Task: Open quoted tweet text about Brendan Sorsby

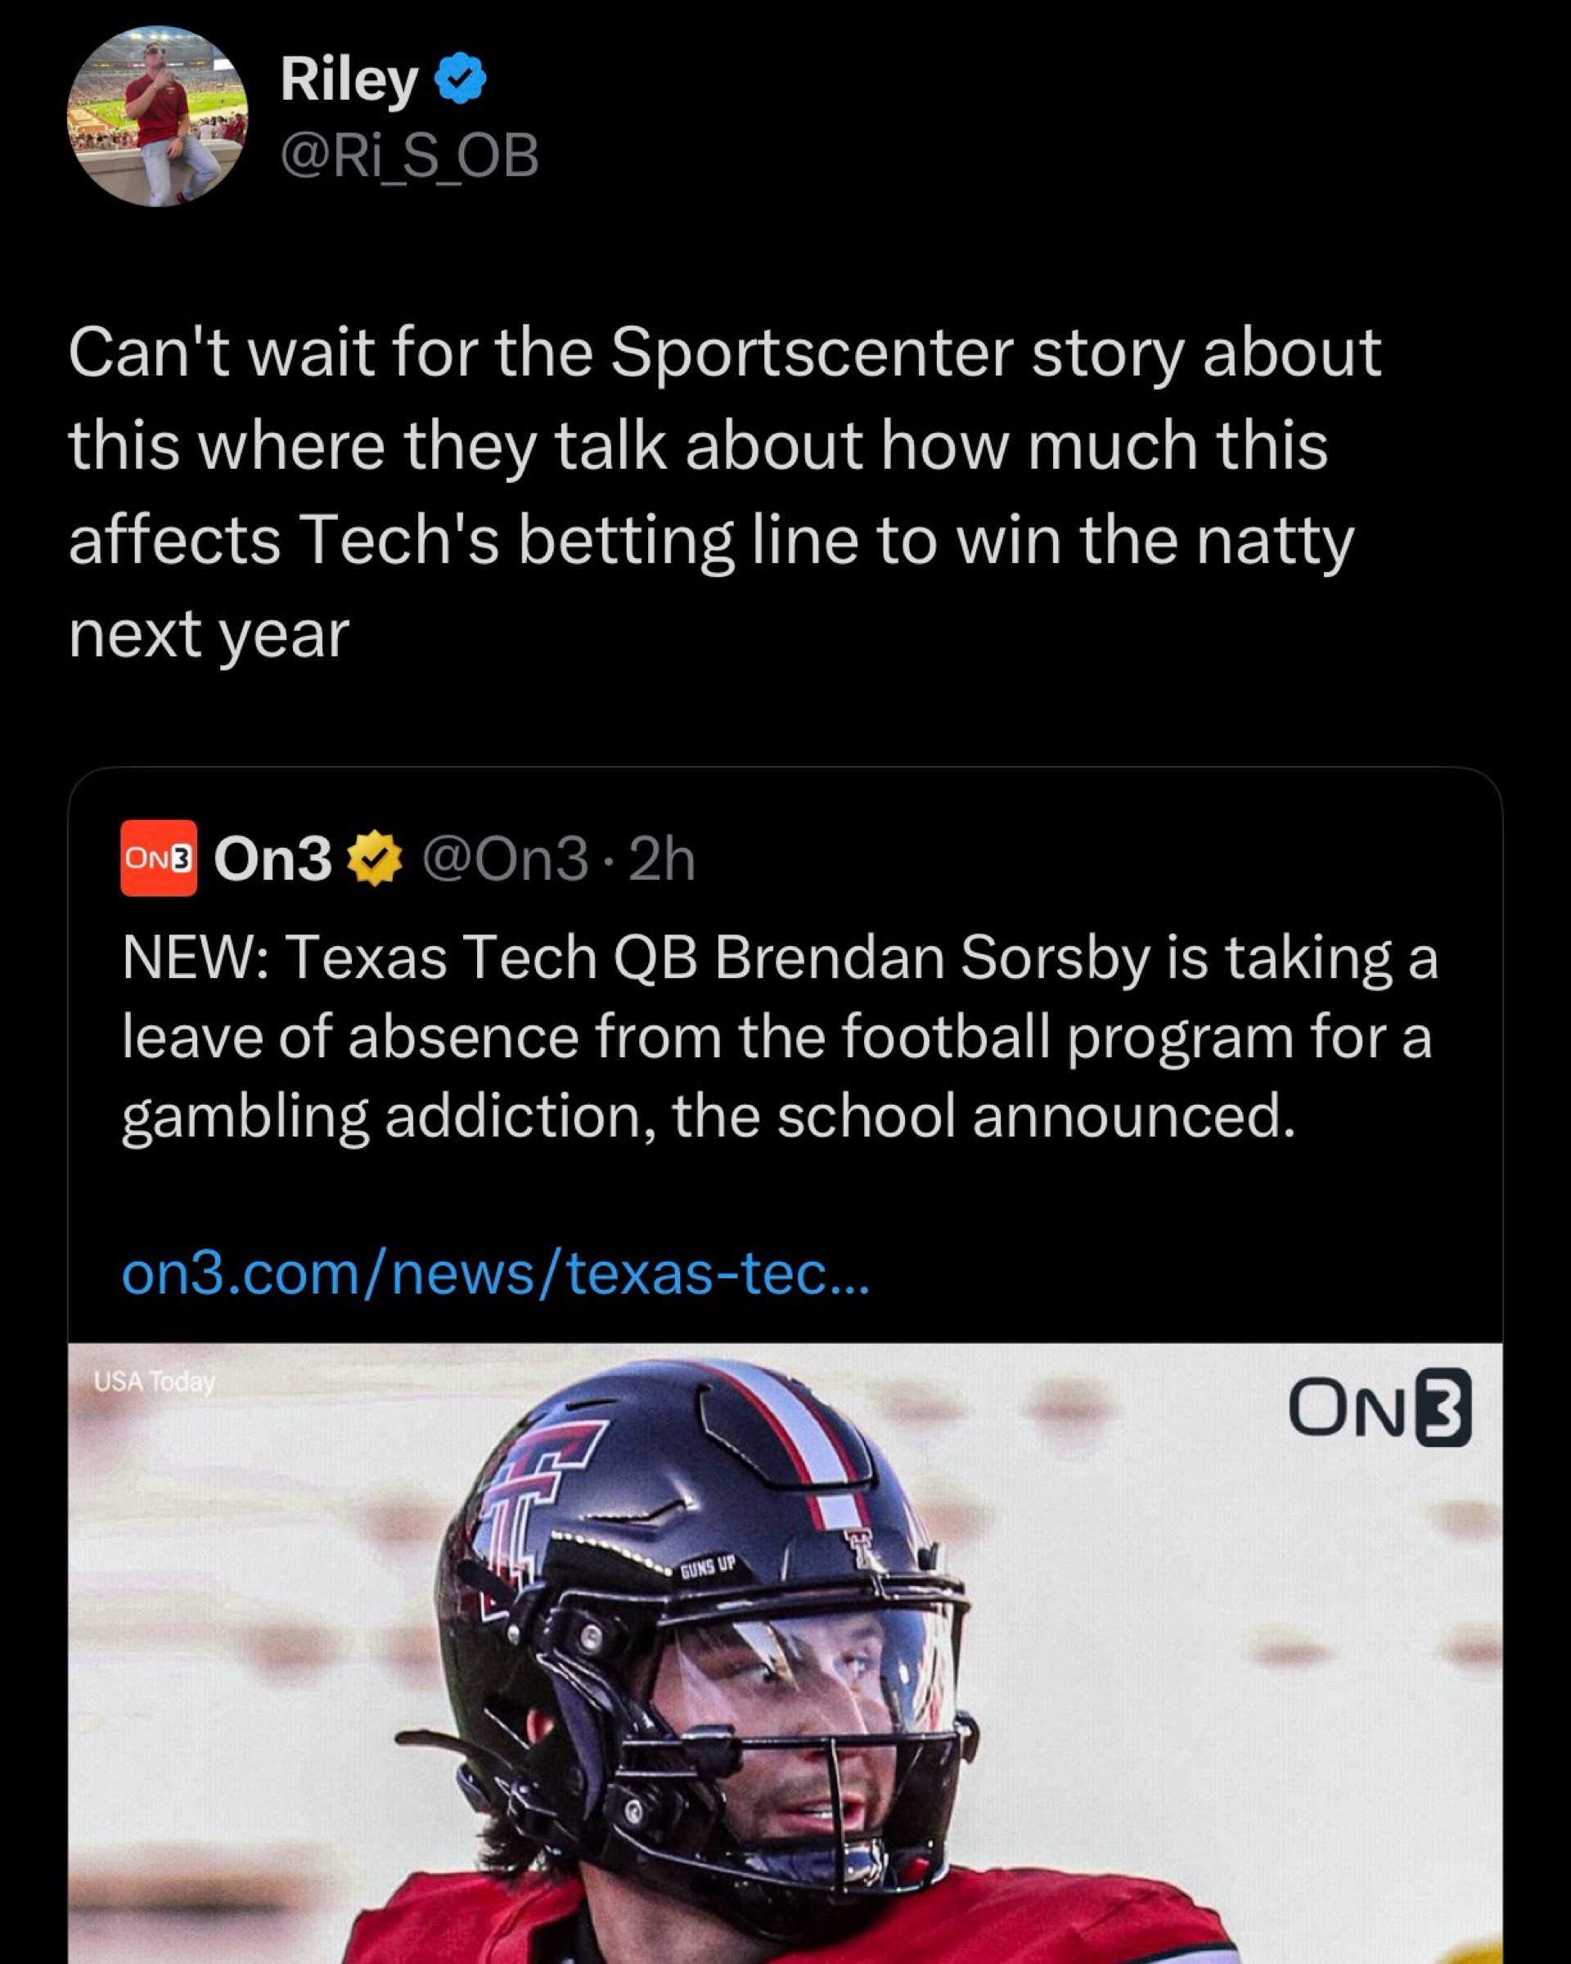Action: (779, 1037)
